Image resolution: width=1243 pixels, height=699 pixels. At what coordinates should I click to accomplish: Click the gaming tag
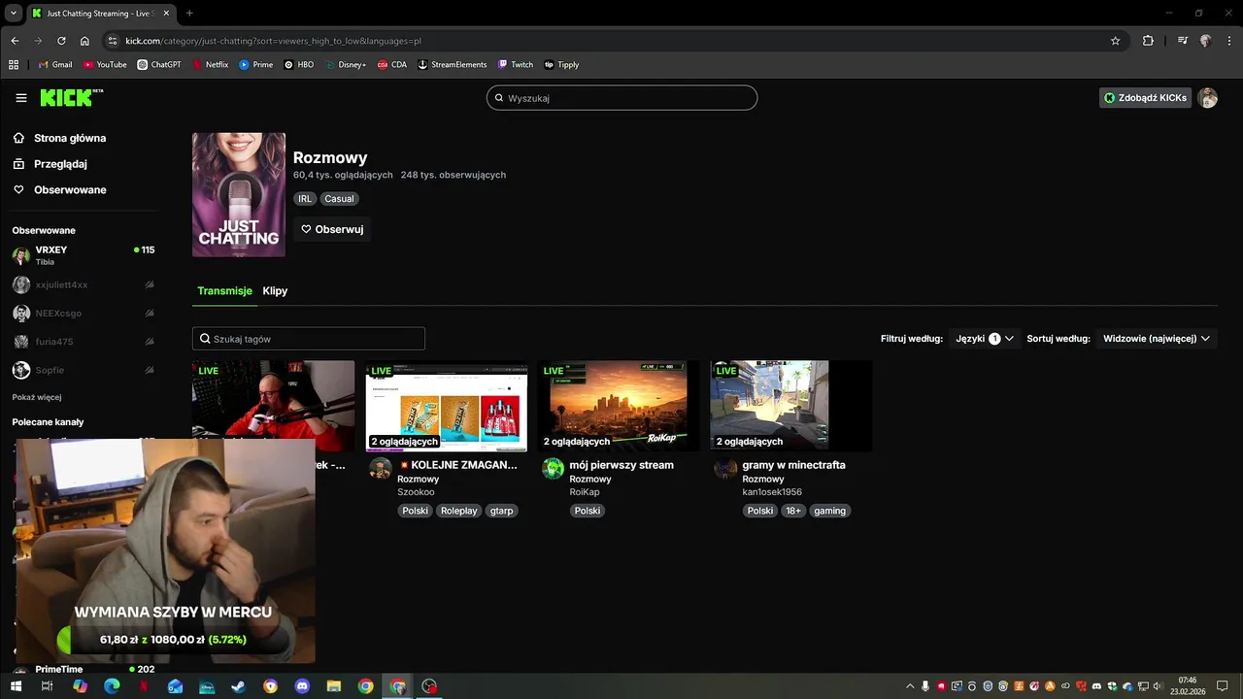(829, 511)
